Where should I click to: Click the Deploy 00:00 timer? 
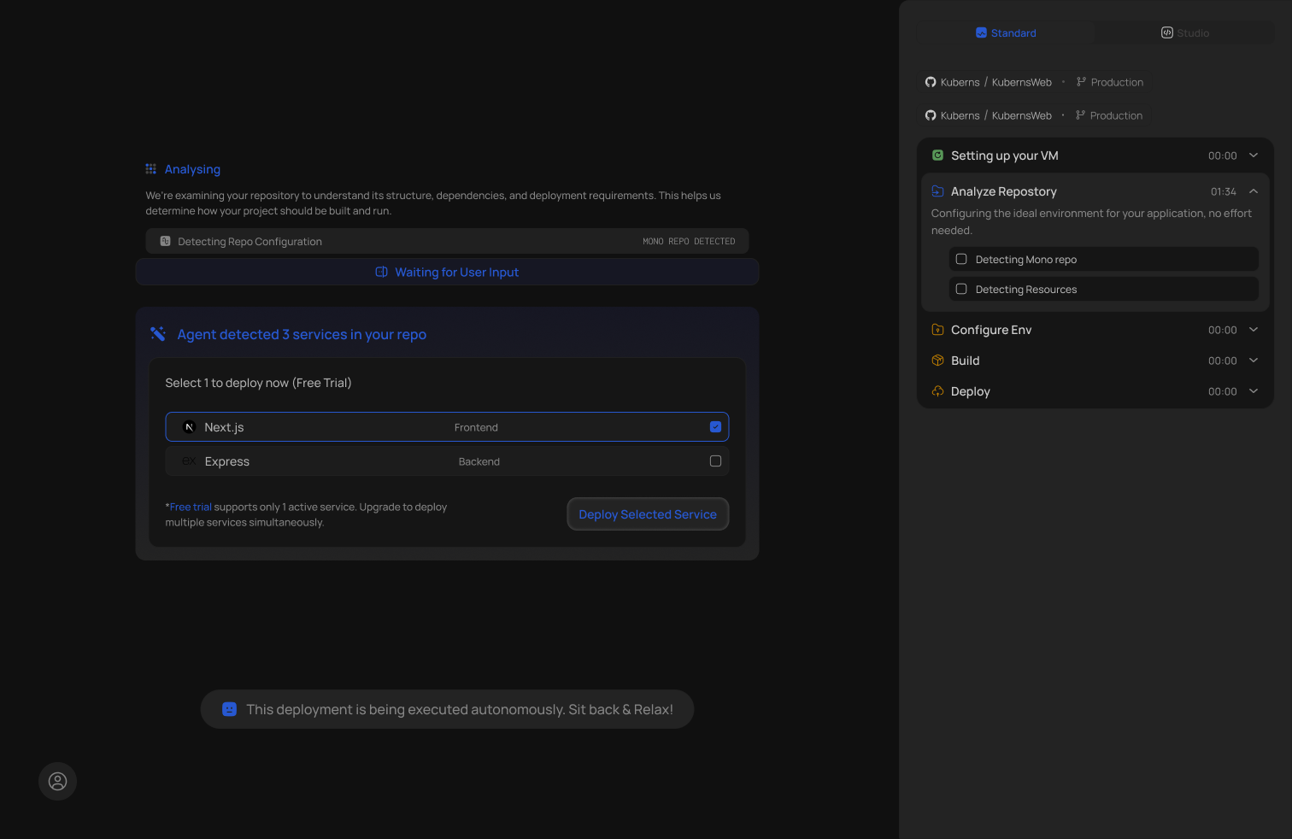tap(1223, 391)
